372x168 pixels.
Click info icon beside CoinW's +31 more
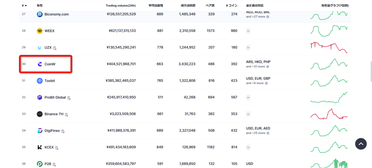268,67
